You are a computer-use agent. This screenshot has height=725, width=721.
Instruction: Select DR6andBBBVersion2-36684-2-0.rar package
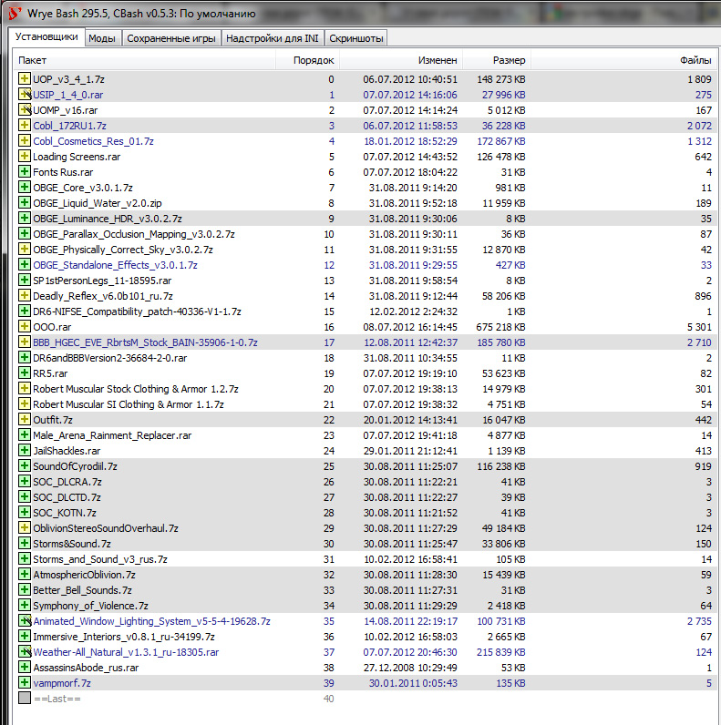point(366,358)
